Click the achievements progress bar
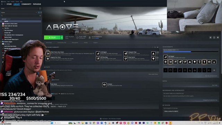This screenshot has height=125, width=222. click(191, 52)
